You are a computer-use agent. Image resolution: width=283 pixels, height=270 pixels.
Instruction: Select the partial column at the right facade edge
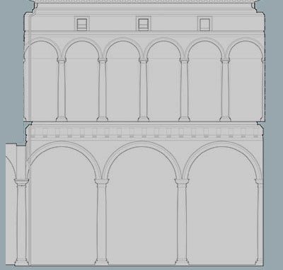pos(259,222)
